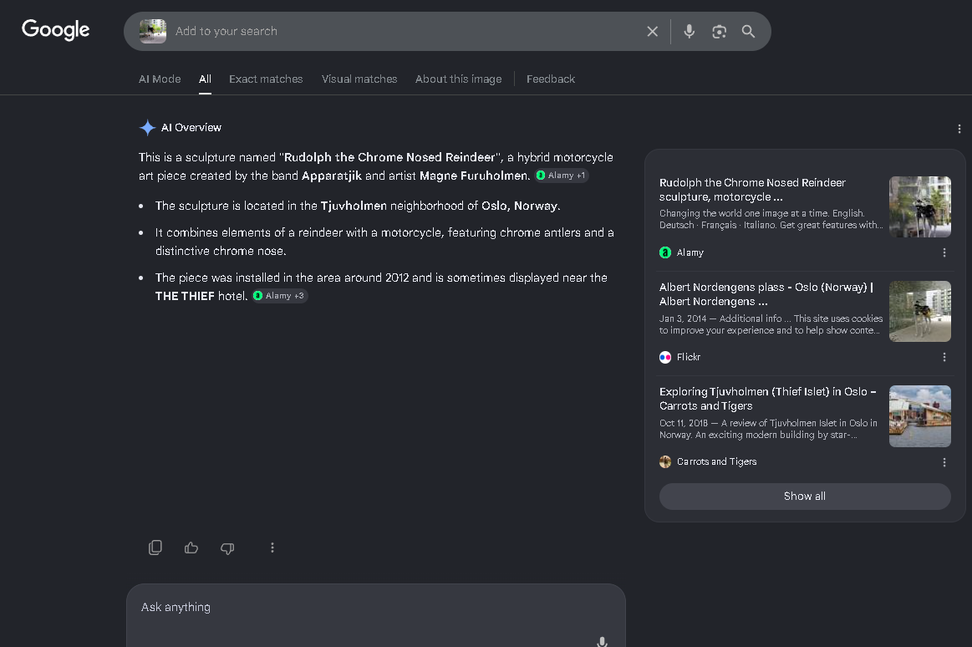Click the Show all button
Screen dimensions: 972x647
coord(805,497)
